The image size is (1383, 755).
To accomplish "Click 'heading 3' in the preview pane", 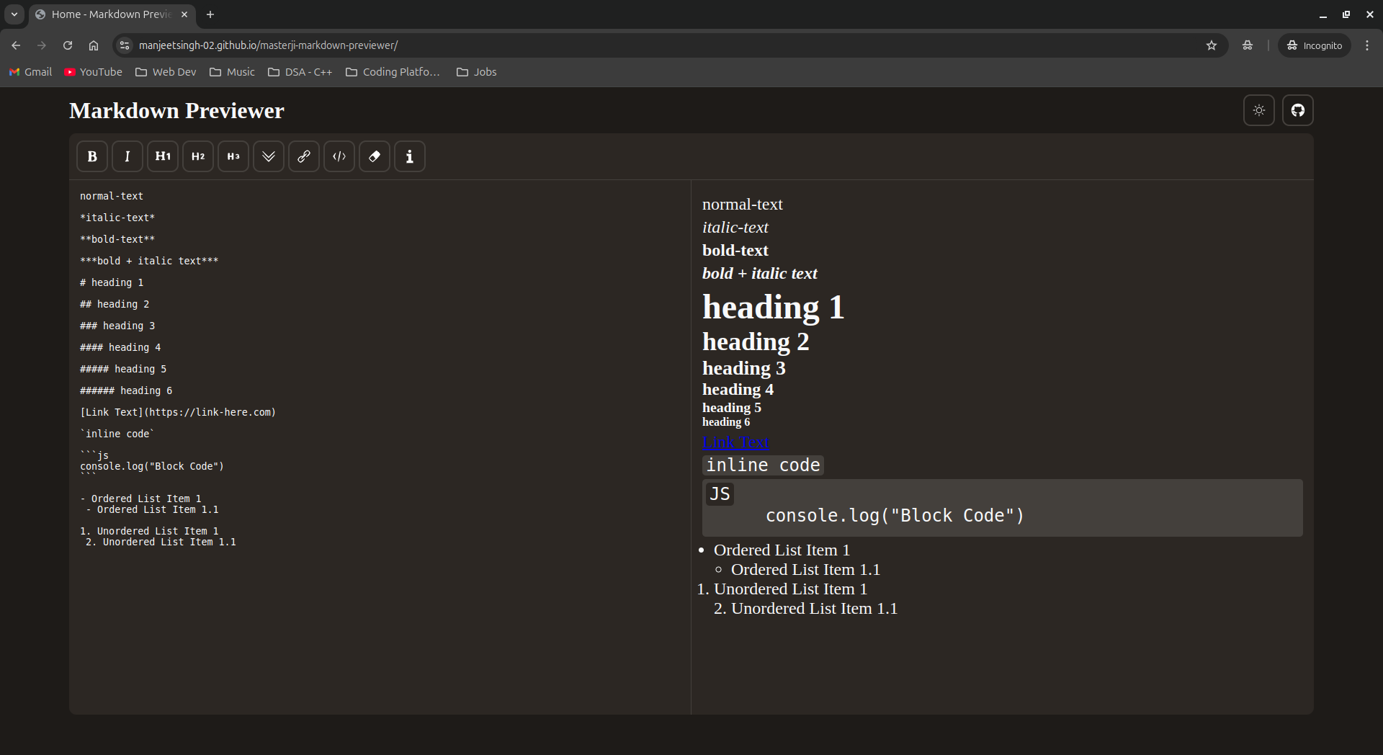I will click(x=743, y=368).
